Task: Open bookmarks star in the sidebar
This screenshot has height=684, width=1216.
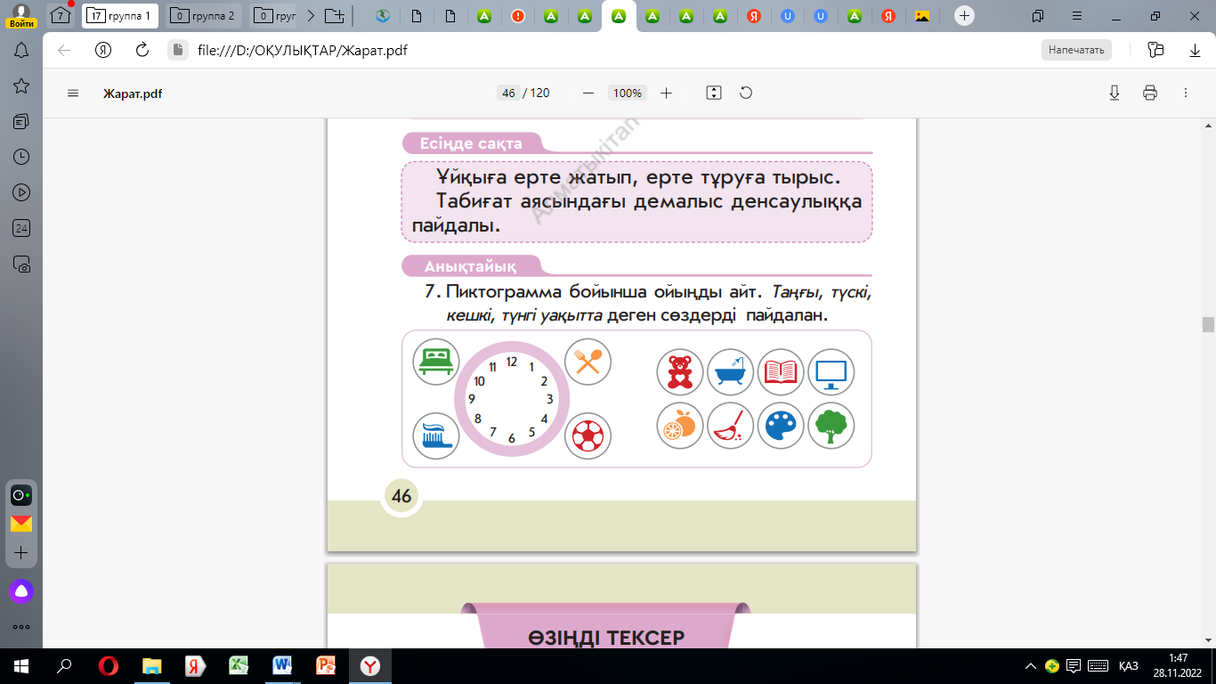Action: click(x=21, y=85)
